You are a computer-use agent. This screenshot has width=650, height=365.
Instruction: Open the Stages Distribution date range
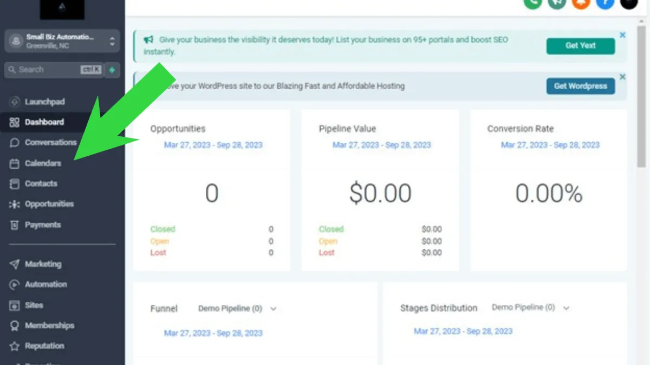(463, 331)
